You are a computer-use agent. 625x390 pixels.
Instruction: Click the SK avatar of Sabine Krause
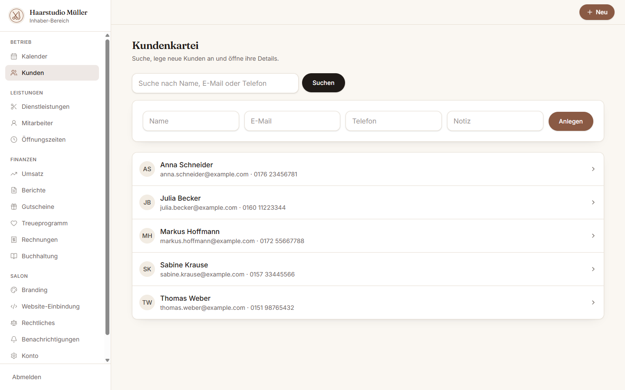[x=147, y=269]
